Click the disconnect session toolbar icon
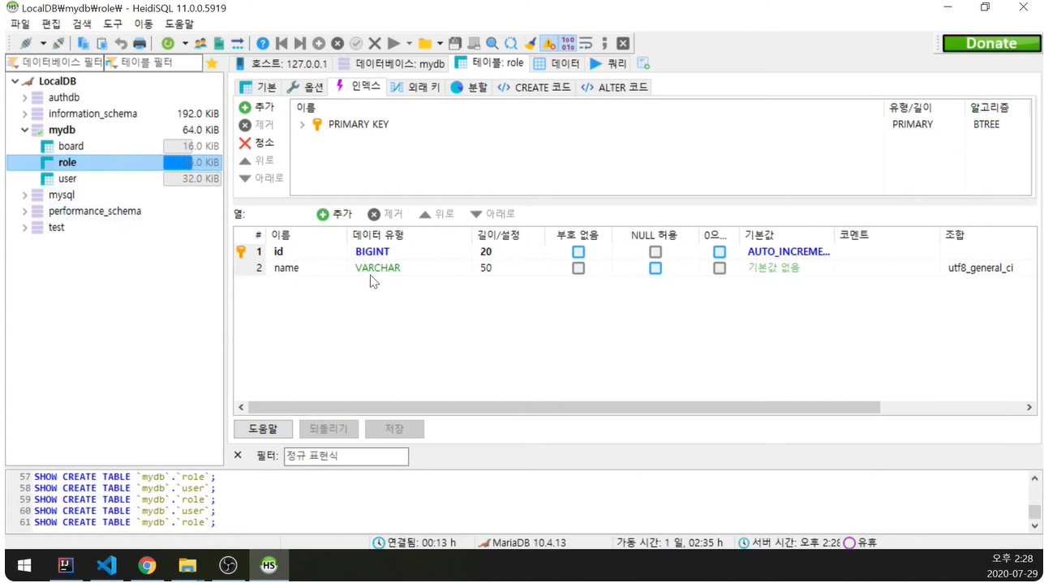This screenshot has width=1044, height=583. (x=58, y=43)
